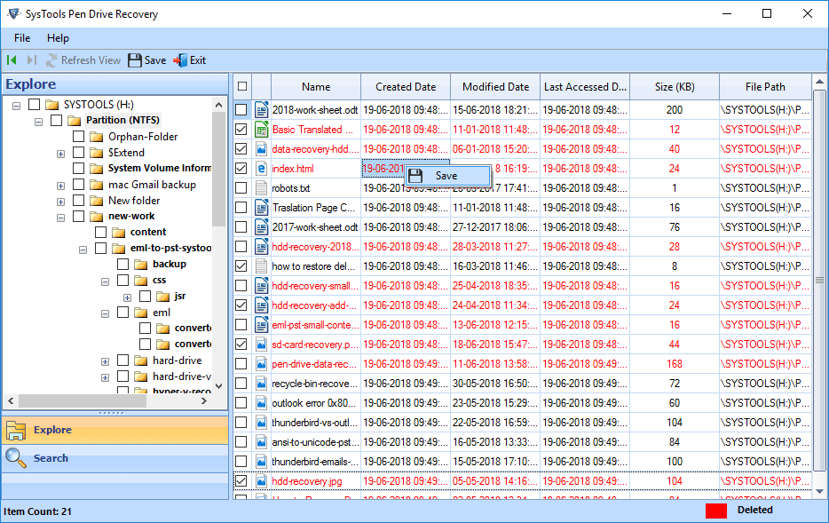This screenshot has height=523, width=829.
Task: Click the previous navigation arrow icon
Action: pos(12,60)
